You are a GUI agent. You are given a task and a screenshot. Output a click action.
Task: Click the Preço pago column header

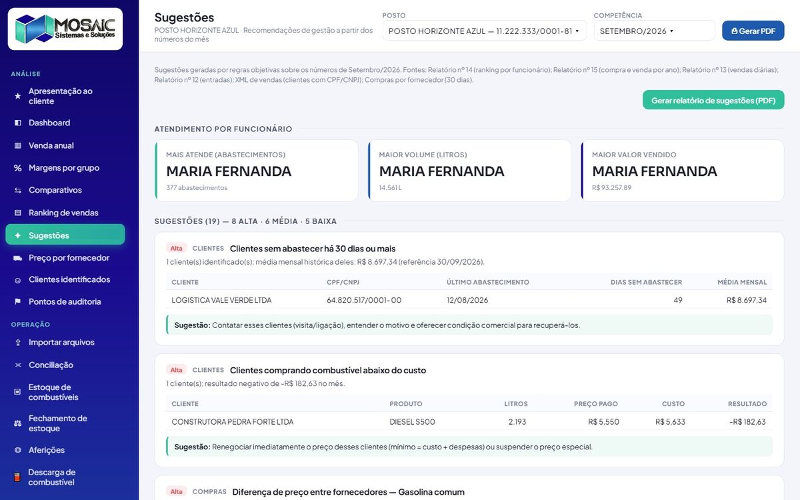point(595,404)
